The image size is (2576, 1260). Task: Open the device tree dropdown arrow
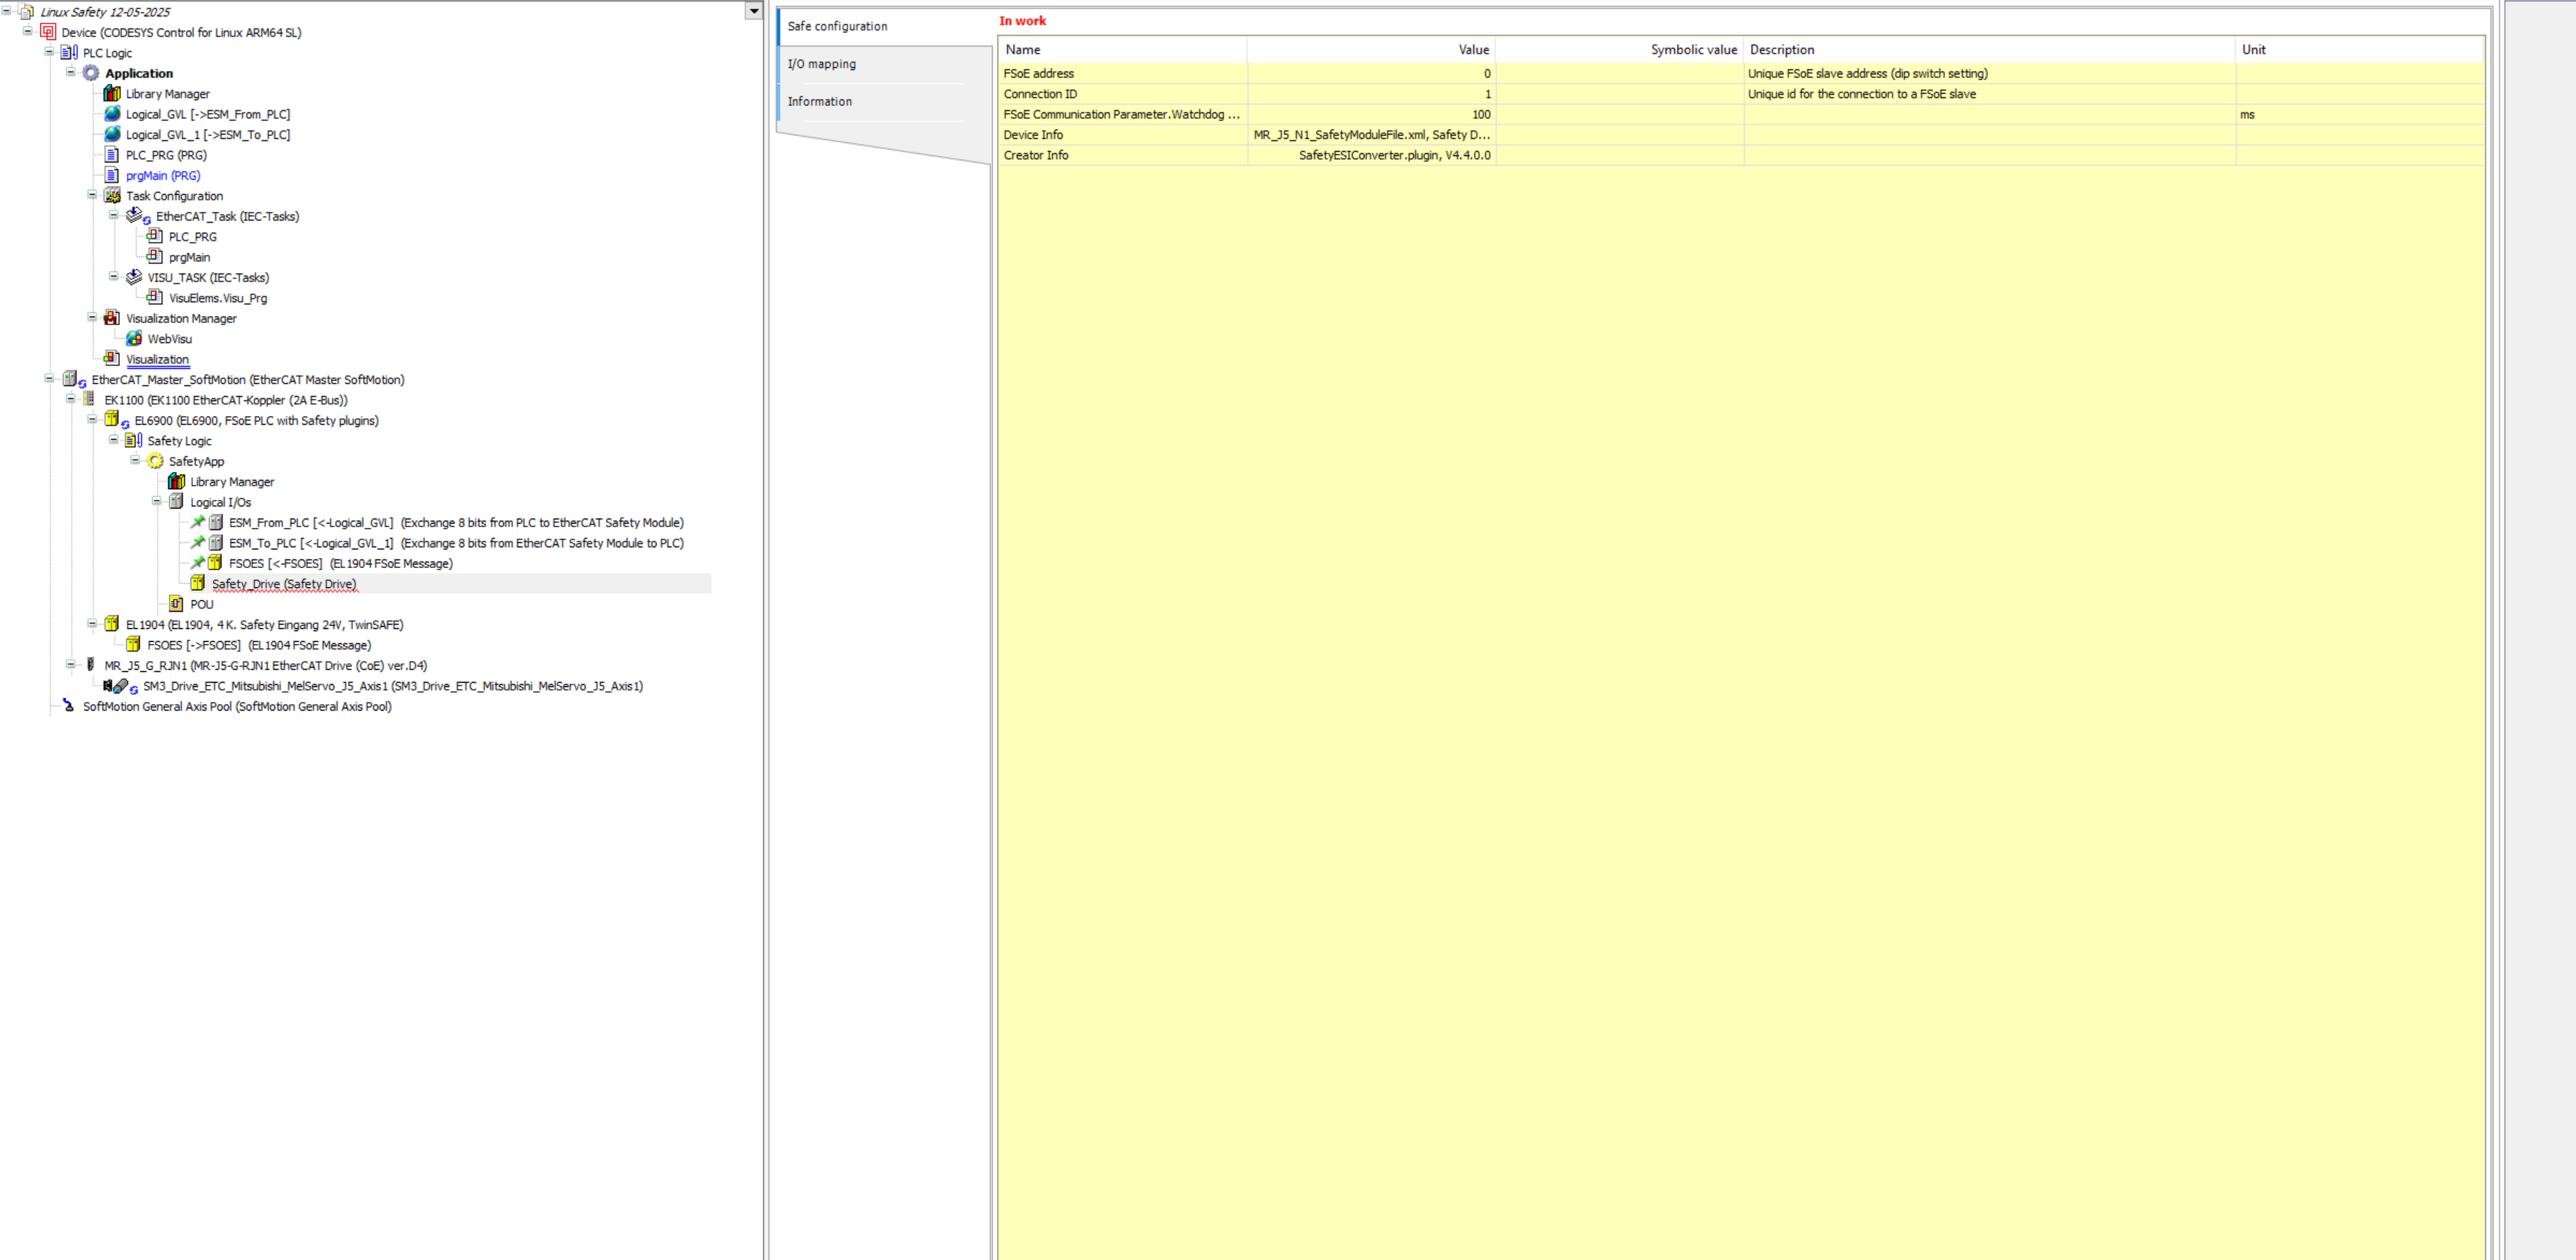pyautogui.click(x=754, y=11)
